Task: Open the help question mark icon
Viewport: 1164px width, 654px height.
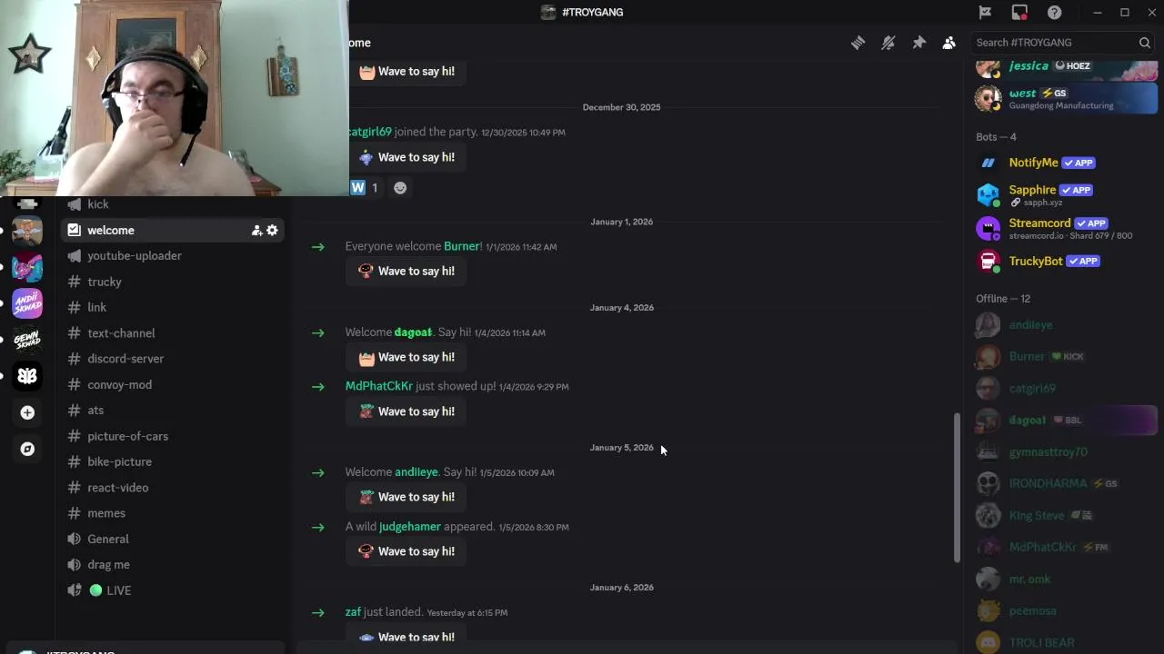Action: (x=1055, y=12)
